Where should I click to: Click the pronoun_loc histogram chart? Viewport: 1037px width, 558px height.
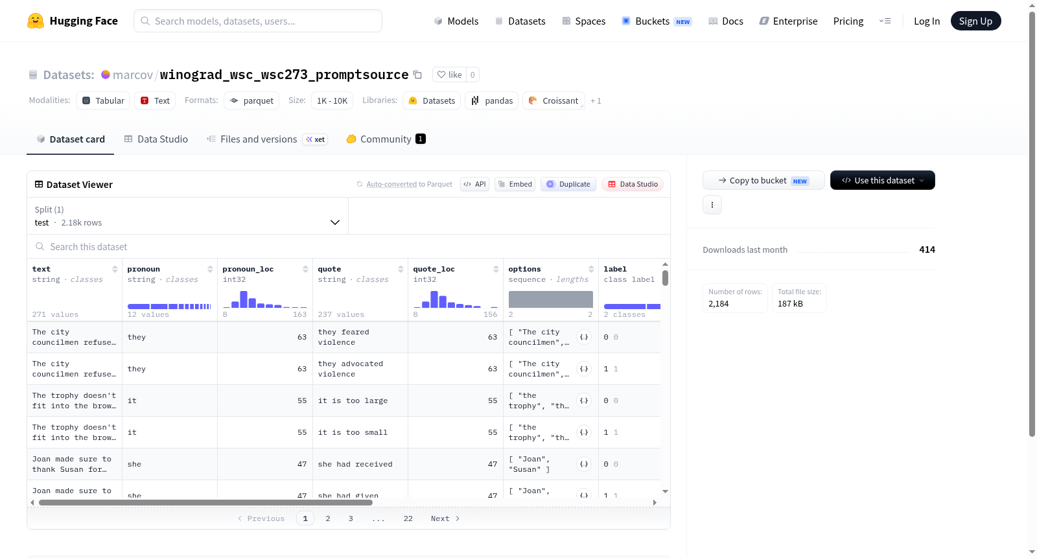pos(265,299)
